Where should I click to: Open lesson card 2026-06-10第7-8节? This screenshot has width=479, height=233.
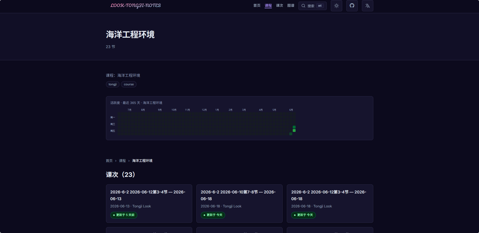pyautogui.click(x=239, y=204)
